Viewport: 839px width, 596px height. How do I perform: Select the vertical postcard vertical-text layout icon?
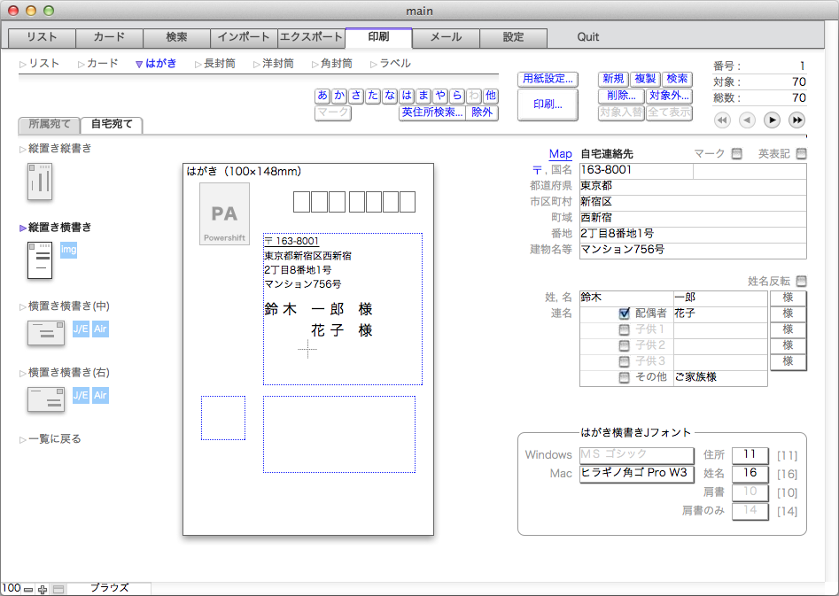41,182
